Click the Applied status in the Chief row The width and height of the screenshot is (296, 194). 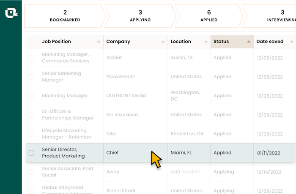click(222, 153)
